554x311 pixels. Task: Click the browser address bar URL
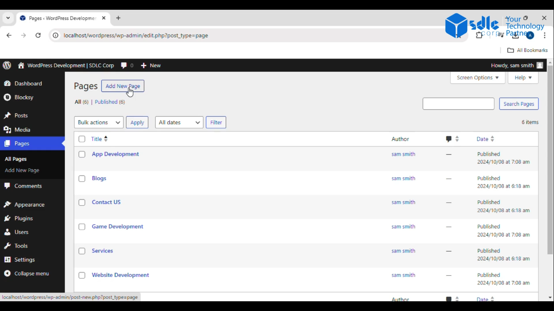point(136,35)
